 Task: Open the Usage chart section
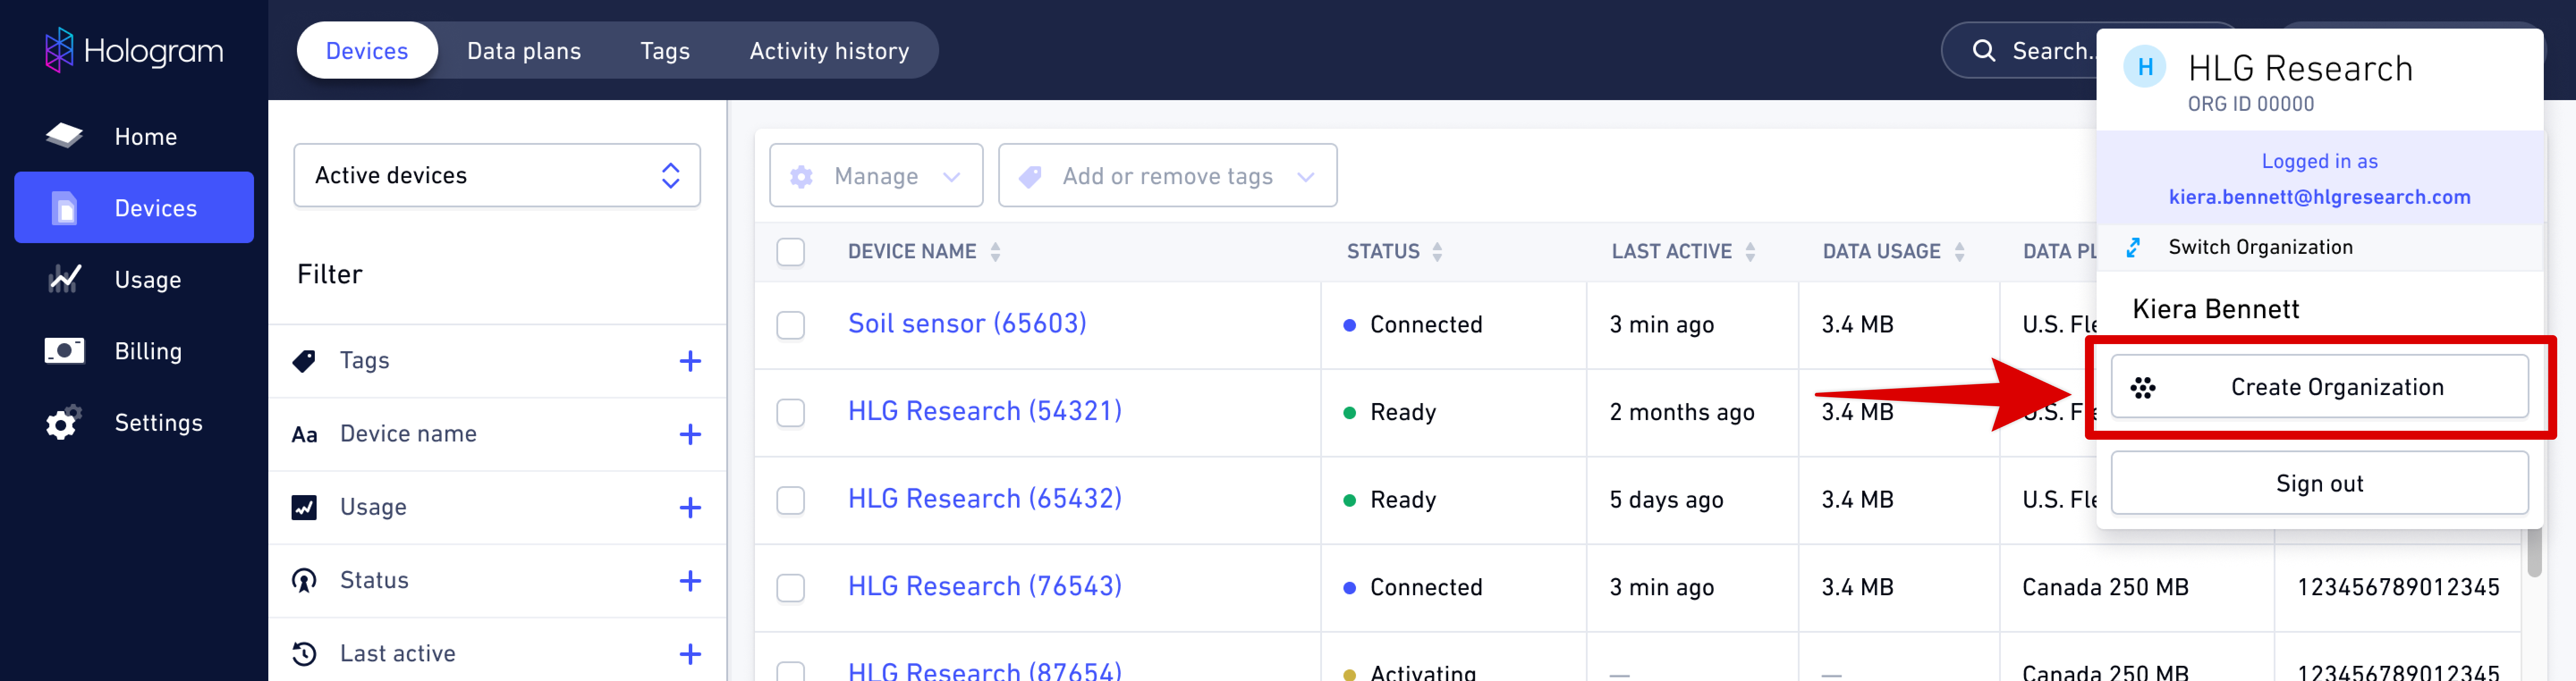(134, 280)
